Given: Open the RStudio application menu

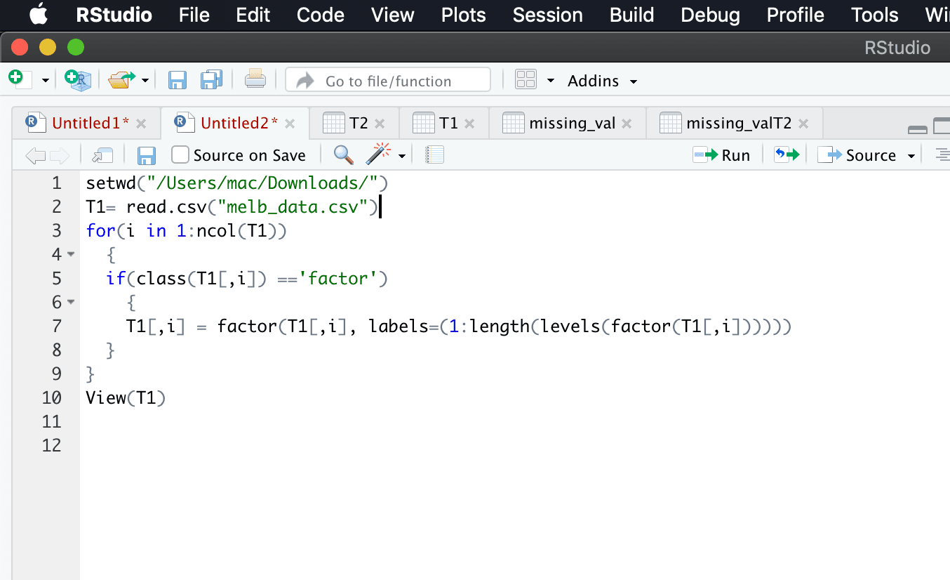Looking at the screenshot, I should pos(114,15).
